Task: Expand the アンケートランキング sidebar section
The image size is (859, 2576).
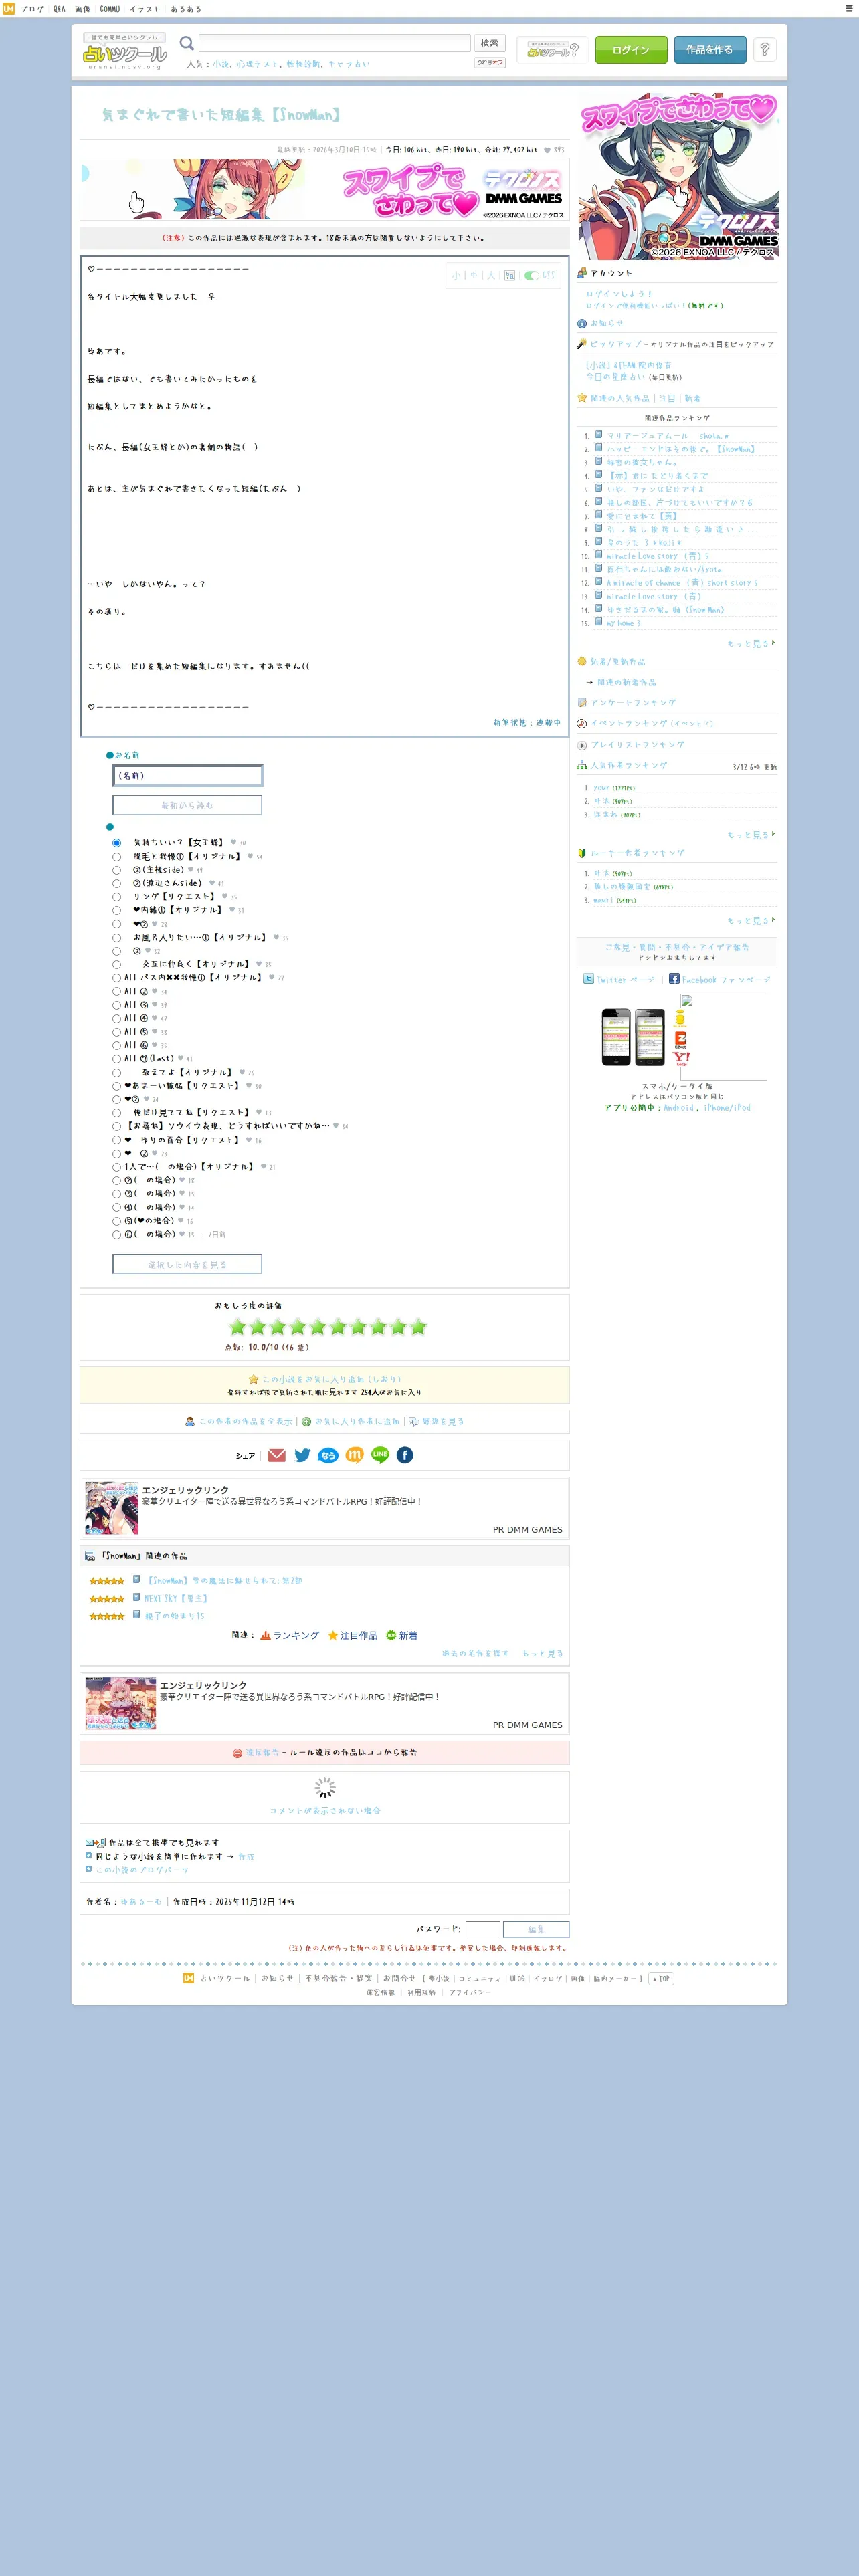Action: tap(632, 703)
